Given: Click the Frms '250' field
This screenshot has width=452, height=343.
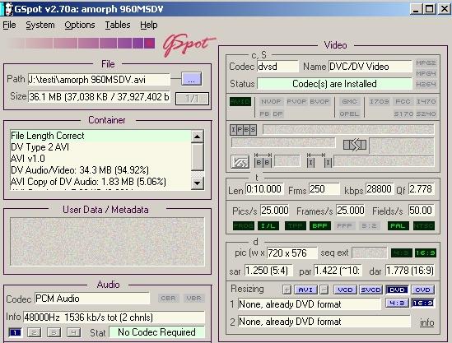Looking at the screenshot, I should [x=324, y=189].
